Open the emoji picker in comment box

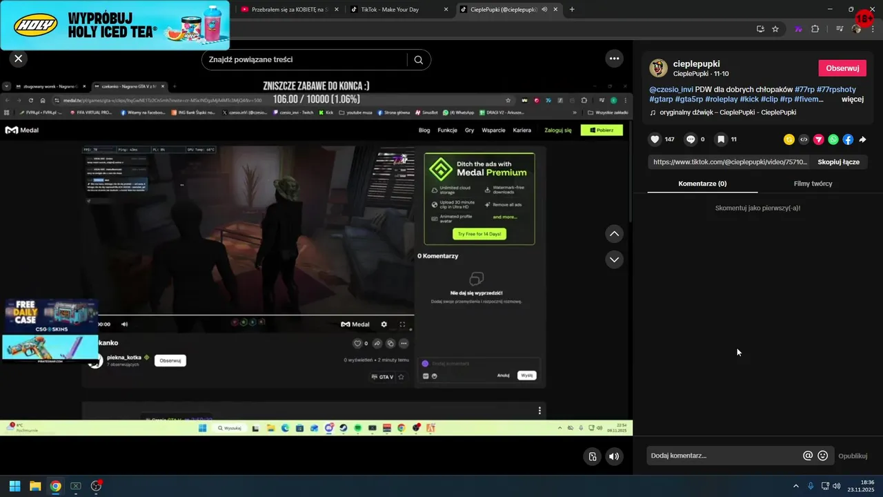click(x=822, y=456)
